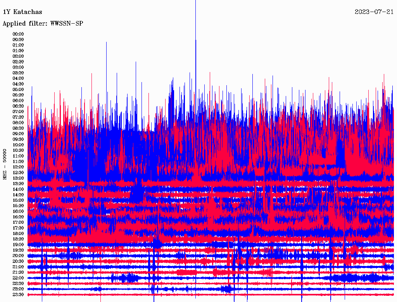Image resolution: width=397 pixels, height=302 pixels.
Task: Select the 08:00 time label
Action: pyautogui.click(x=18, y=123)
